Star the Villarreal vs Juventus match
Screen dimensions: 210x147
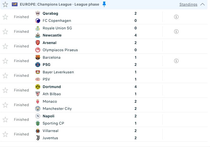click(x=5, y=134)
